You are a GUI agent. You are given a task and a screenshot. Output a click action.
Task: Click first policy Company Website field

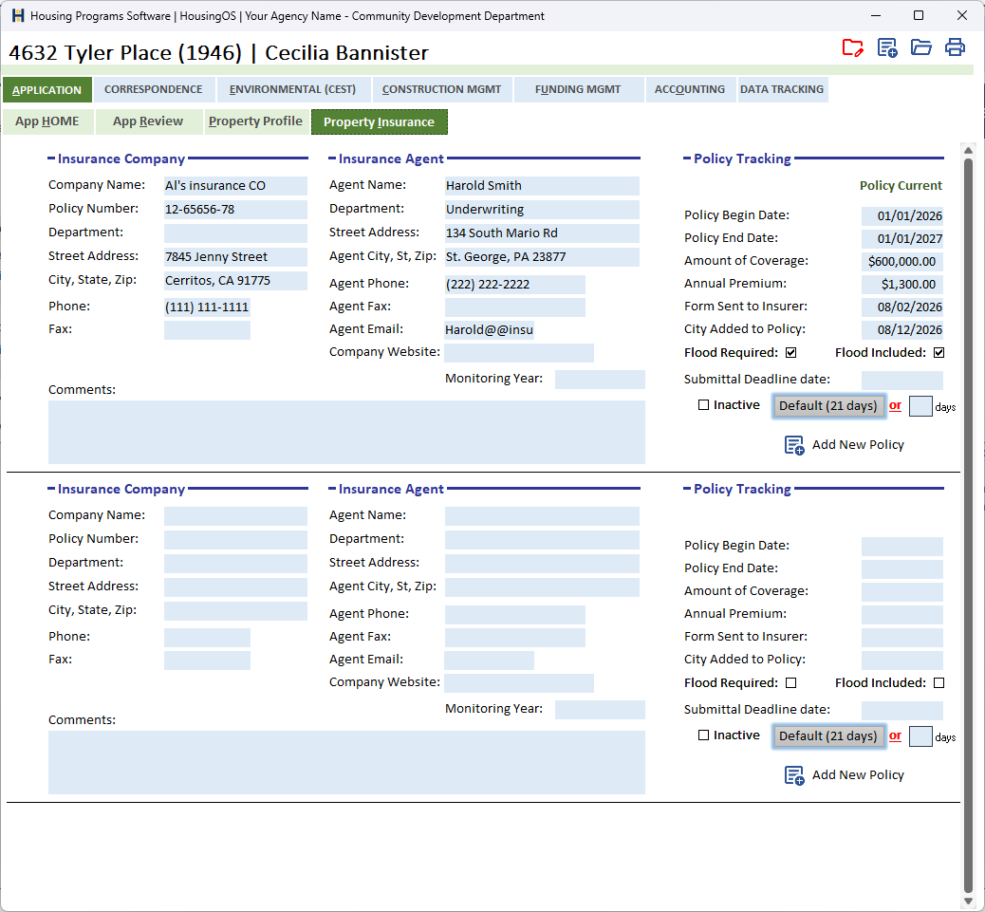pyautogui.click(x=519, y=353)
